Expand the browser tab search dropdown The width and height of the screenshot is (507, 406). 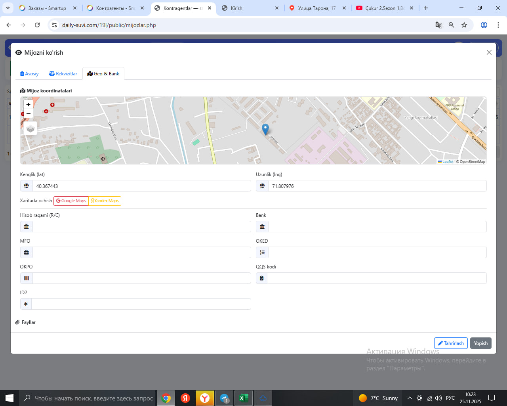[x=8, y=8]
